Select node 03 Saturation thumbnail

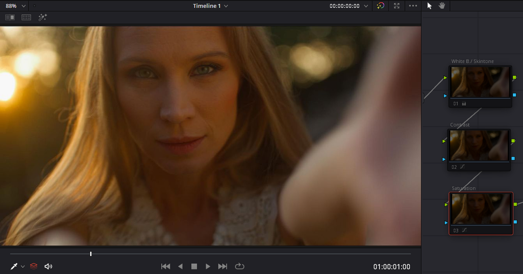[x=481, y=209]
